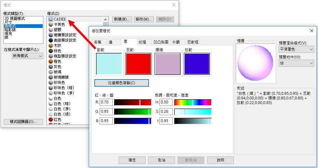Viewport: 318px width, 168px height.
Task: Click the 玻璃纖維 fiberglass icon
Action: 51,77
